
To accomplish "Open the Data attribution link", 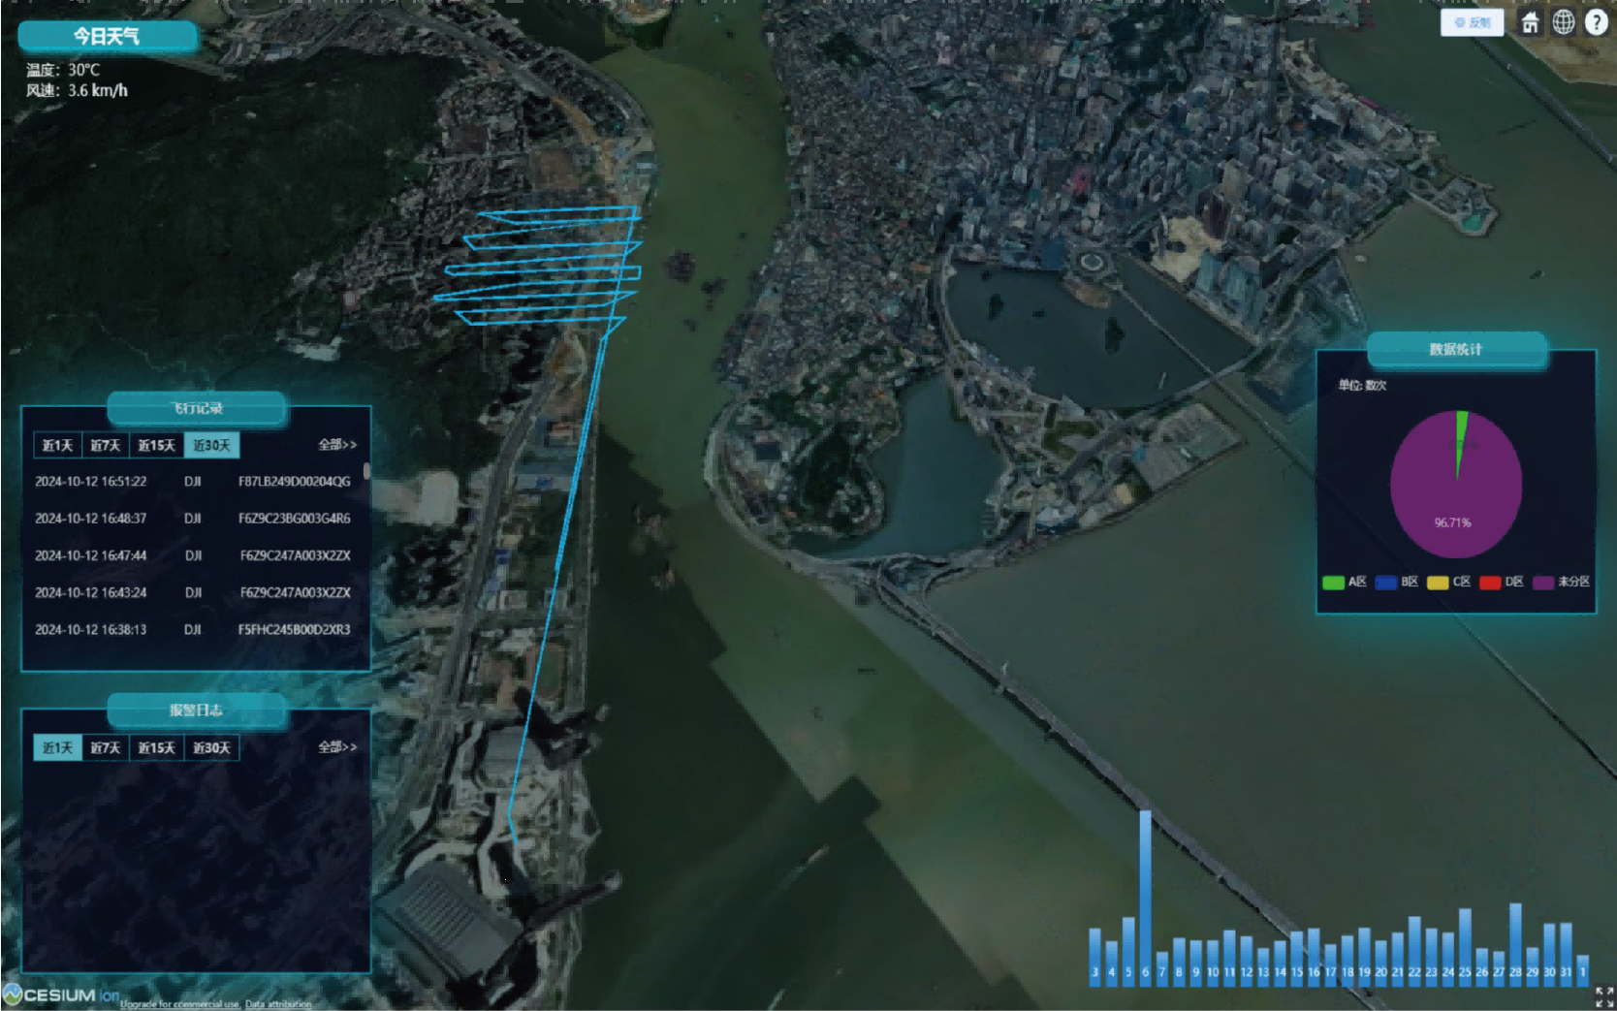I will (278, 1004).
